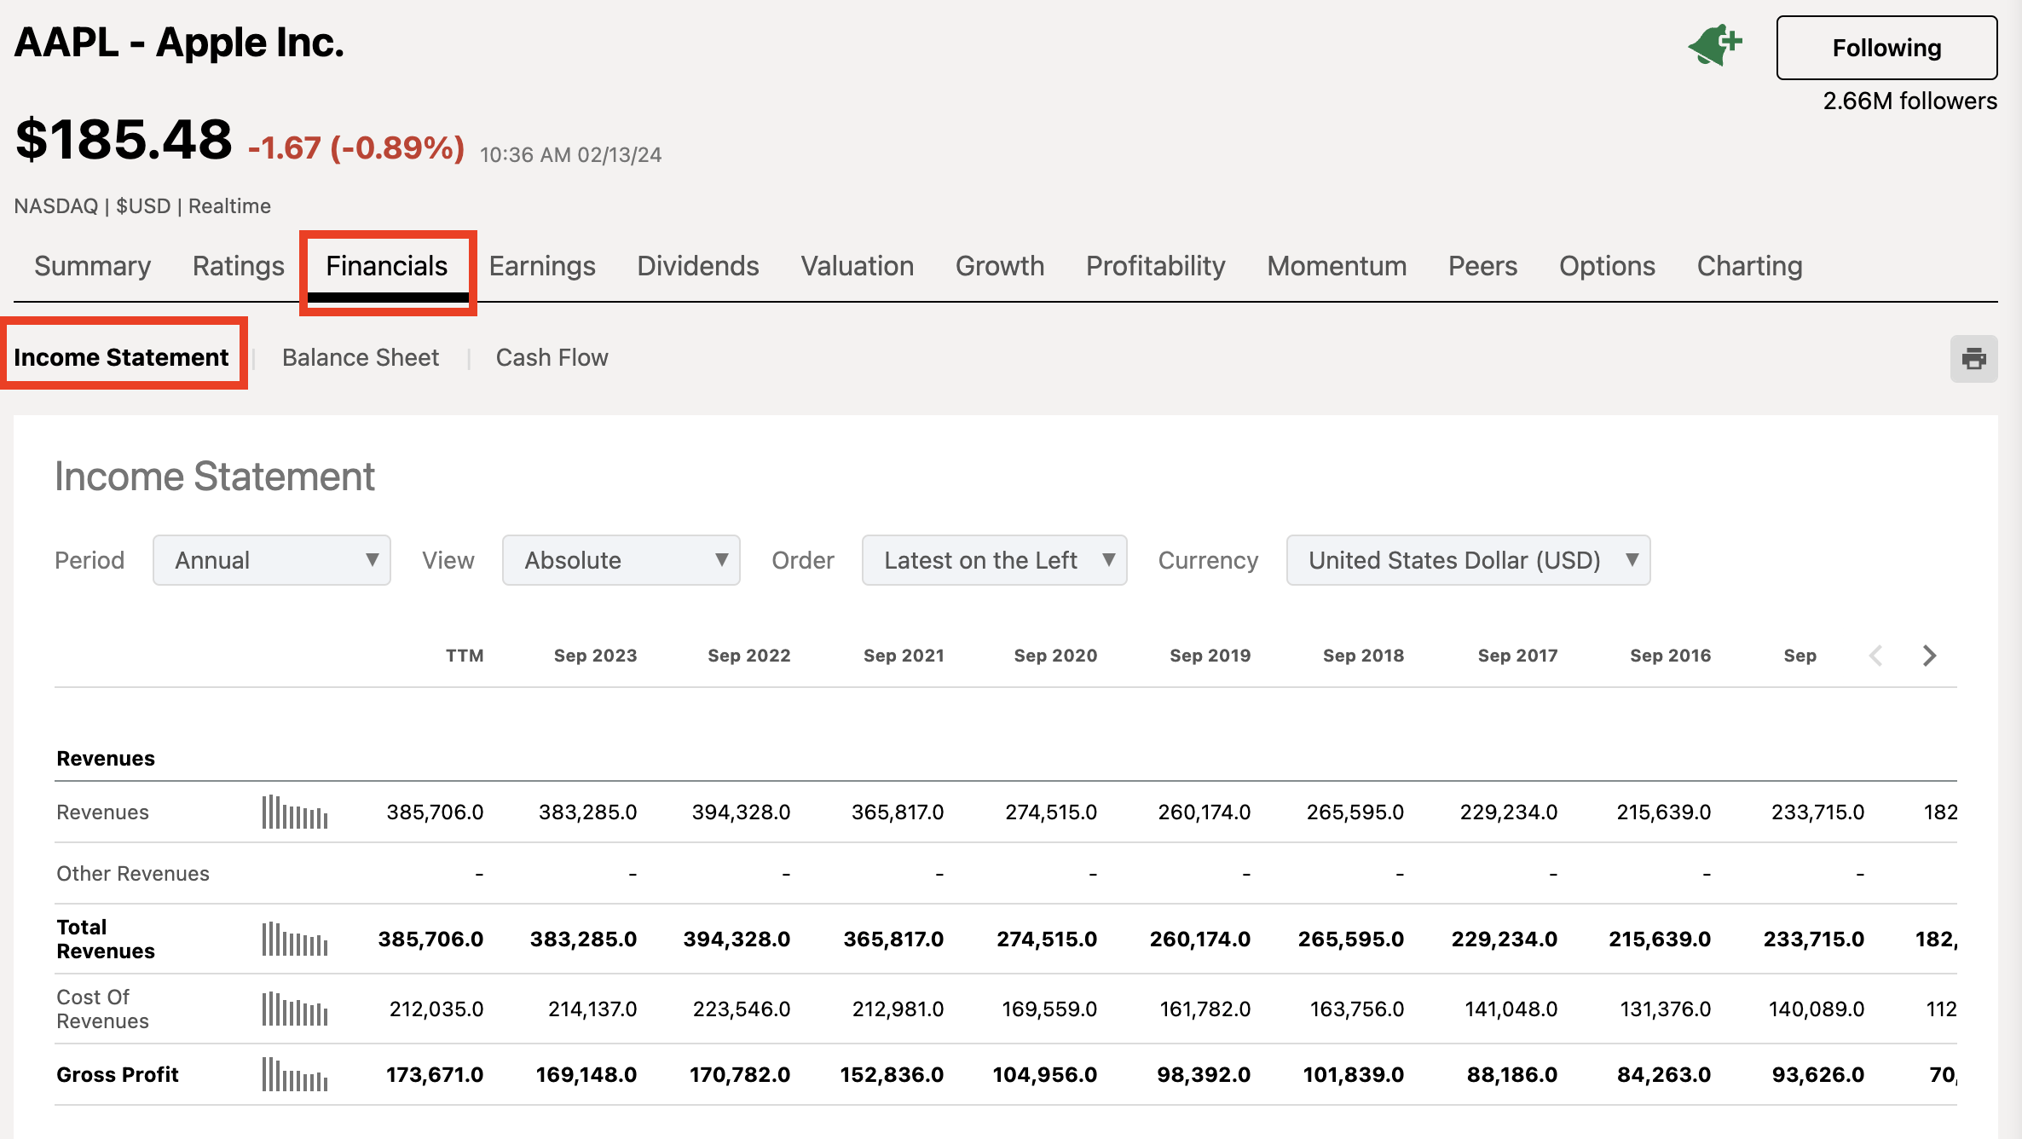This screenshot has width=2022, height=1139.
Task: Click the Sep 2021 column header
Action: pos(904,656)
